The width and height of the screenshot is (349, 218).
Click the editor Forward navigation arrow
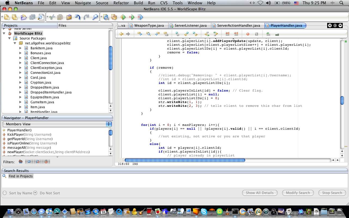coord(128,34)
